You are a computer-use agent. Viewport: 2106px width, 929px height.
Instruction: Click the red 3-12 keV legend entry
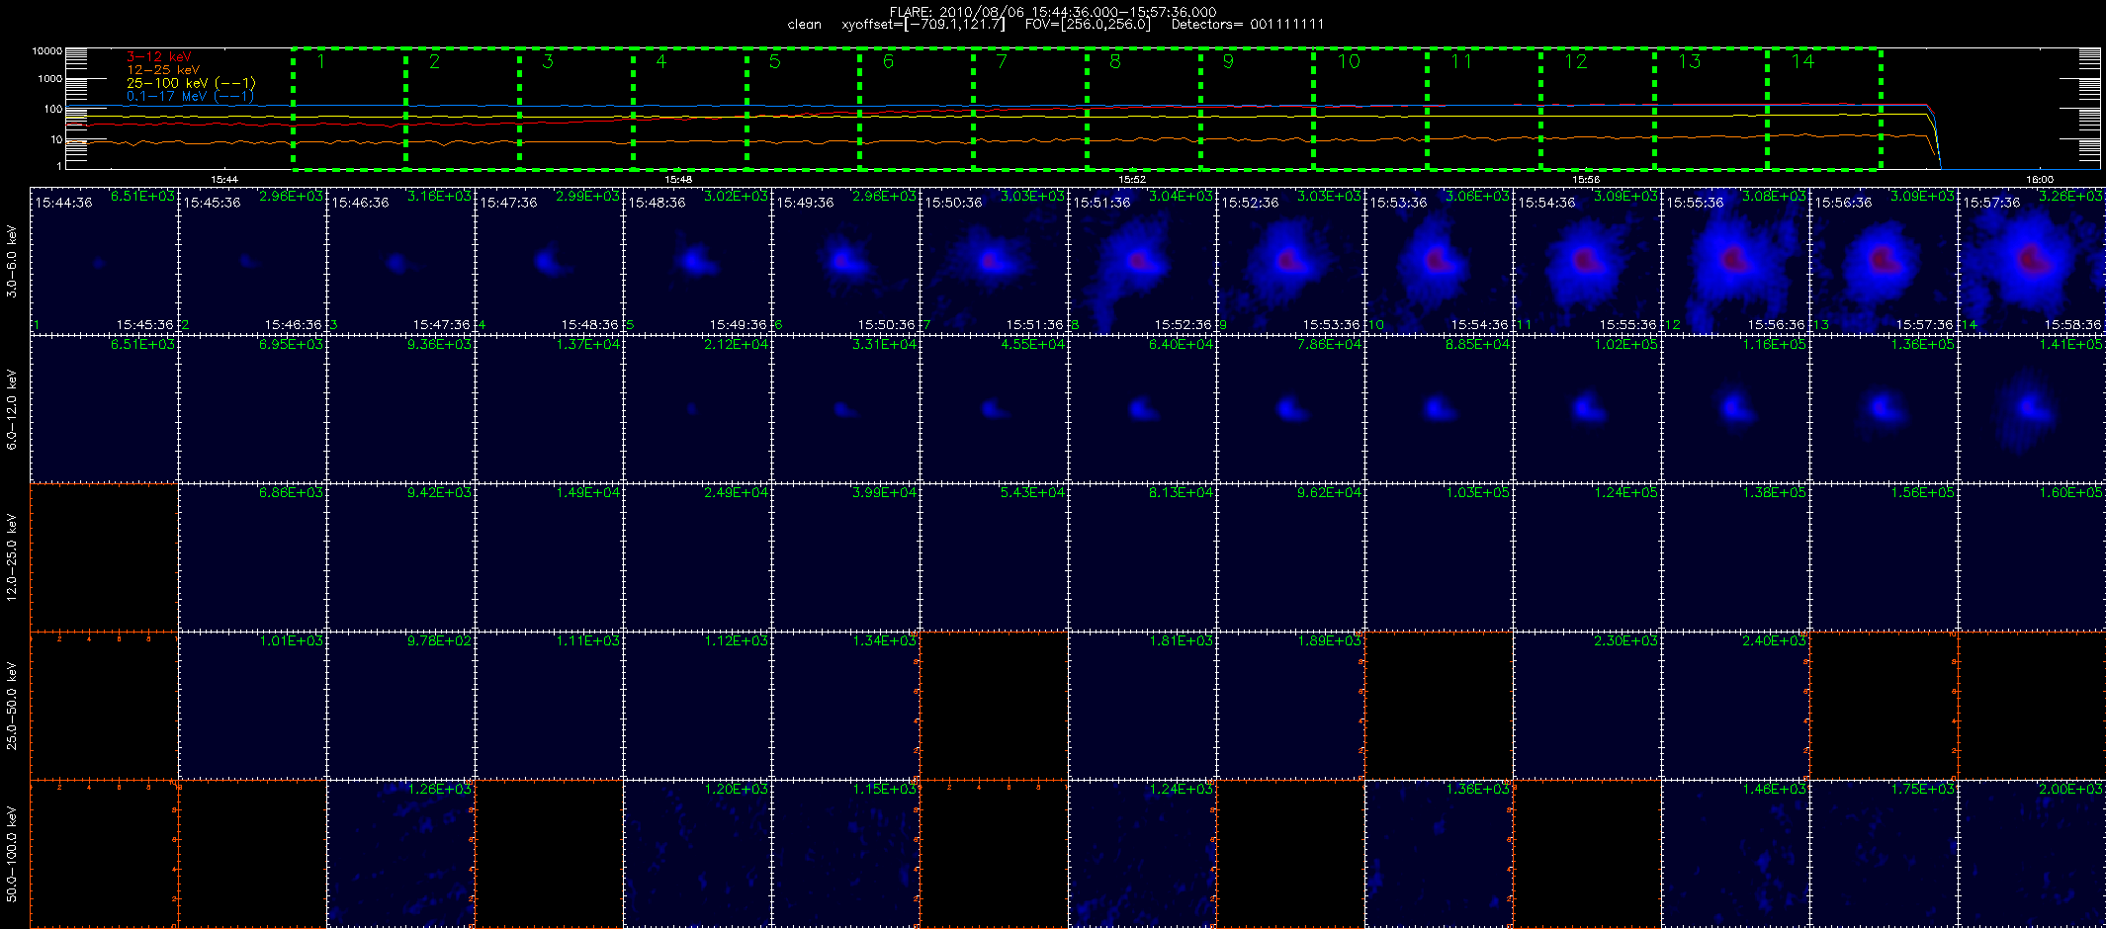159,57
